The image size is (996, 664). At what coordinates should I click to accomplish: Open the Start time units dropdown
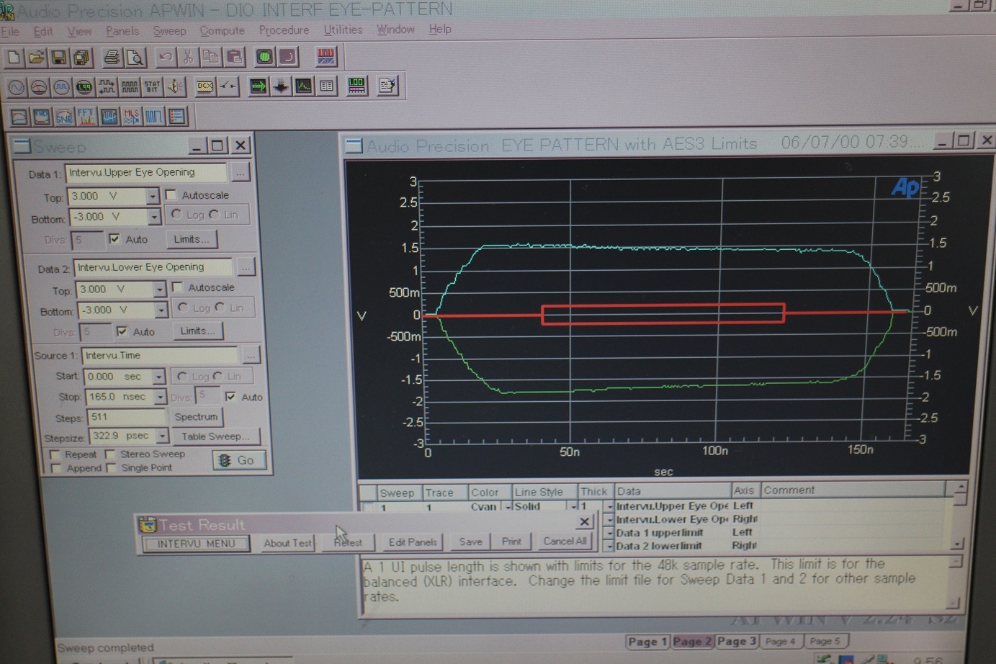[158, 377]
